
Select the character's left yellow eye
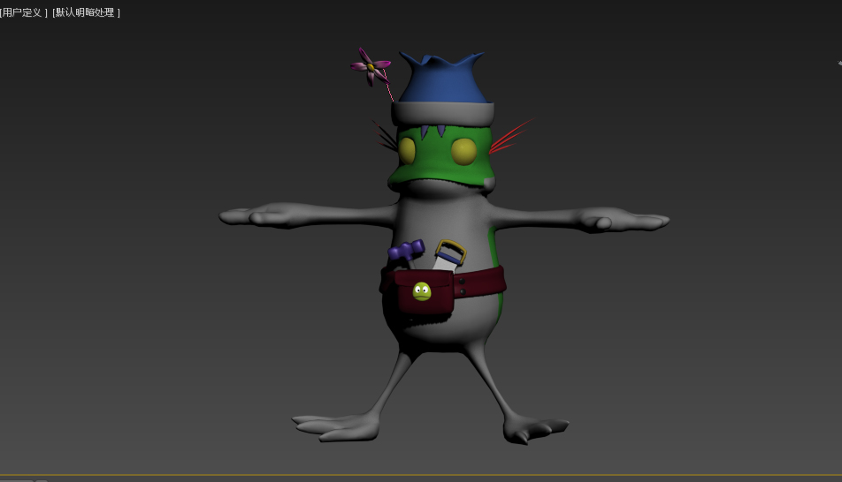[407, 150]
